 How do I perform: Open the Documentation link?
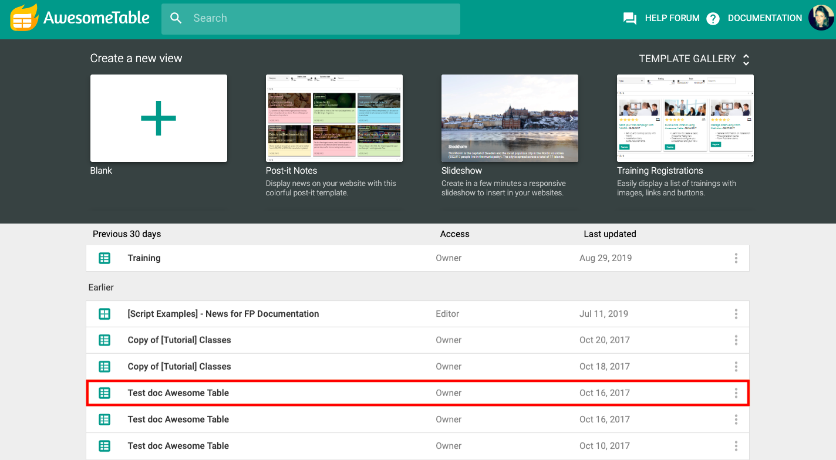tap(754, 18)
